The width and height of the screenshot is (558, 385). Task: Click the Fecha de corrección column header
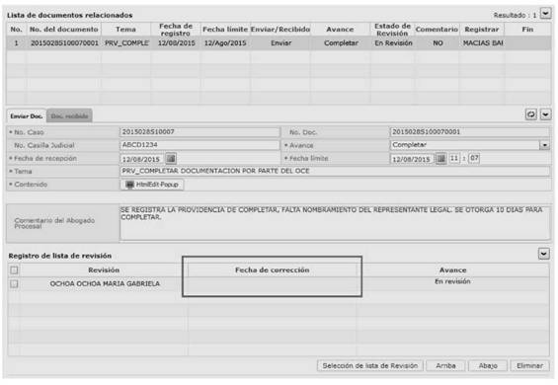(x=272, y=270)
